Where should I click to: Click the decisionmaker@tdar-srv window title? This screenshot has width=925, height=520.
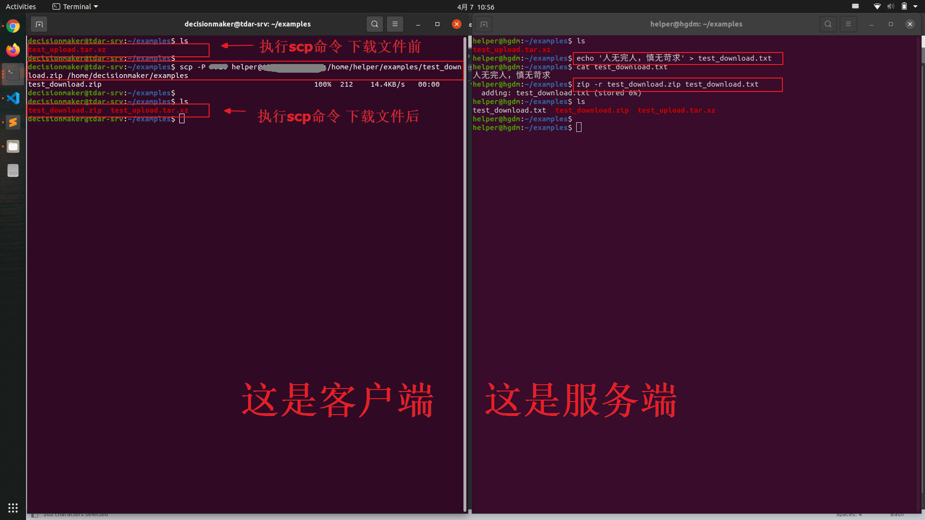[x=248, y=24]
